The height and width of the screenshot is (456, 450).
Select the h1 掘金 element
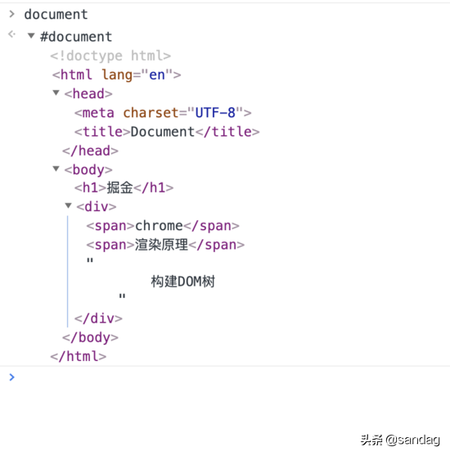(x=124, y=187)
